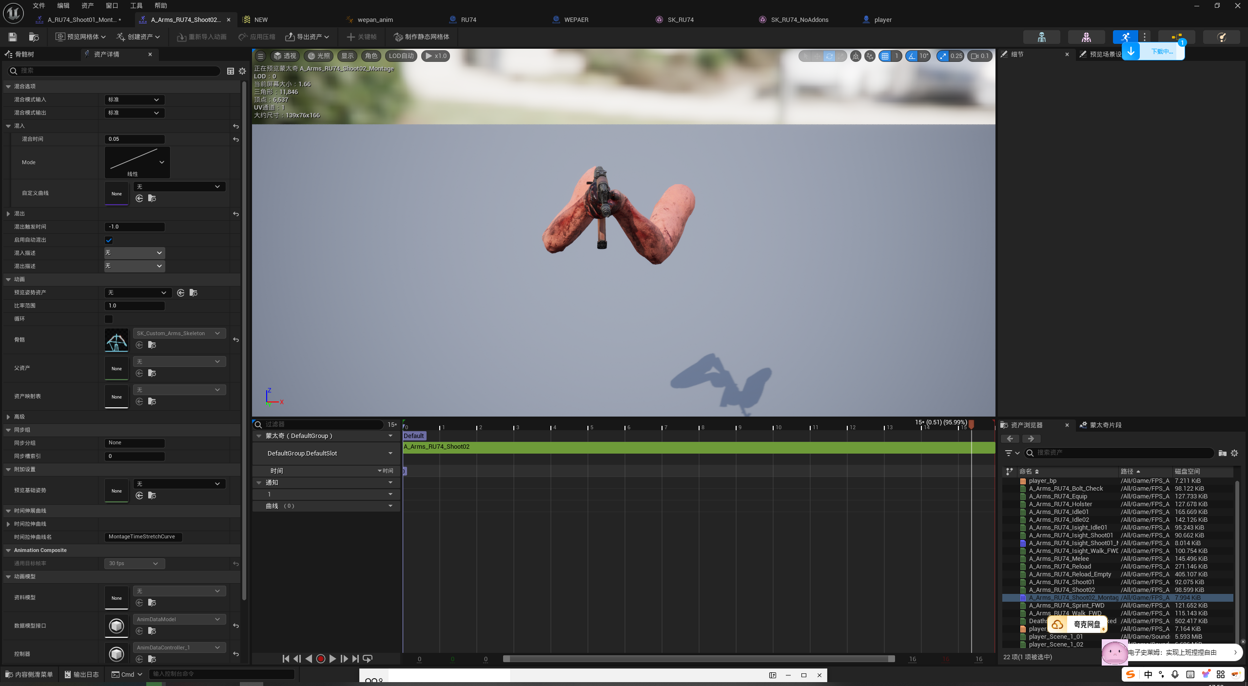Play the montage forward
This screenshot has height=686, width=1248.
(x=332, y=659)
